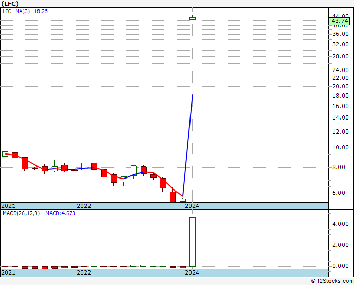Click the MACD(26,12,9) indicator label
The width and height of the screenshot is (354, 285).
coord(21,213)
